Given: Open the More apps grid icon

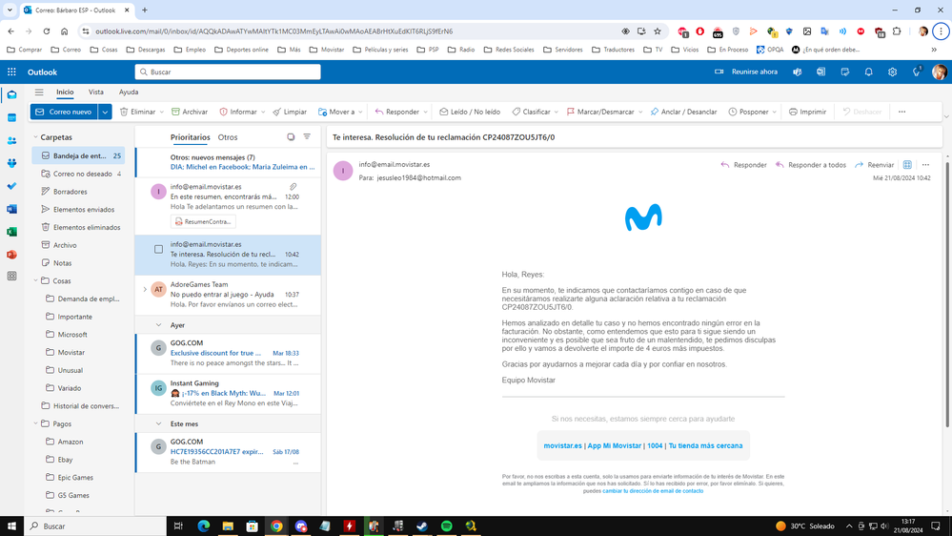Looking at the screenshot, I should pos(11,277).
